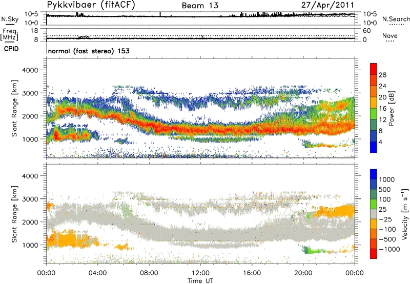Click the Power [dB] color bar title

point(392,108)
